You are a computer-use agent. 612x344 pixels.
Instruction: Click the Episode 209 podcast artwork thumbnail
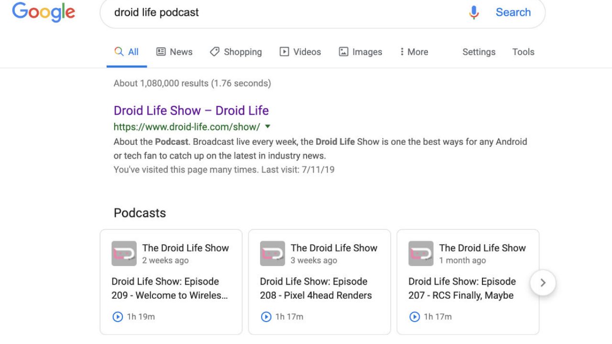[124, 253]
